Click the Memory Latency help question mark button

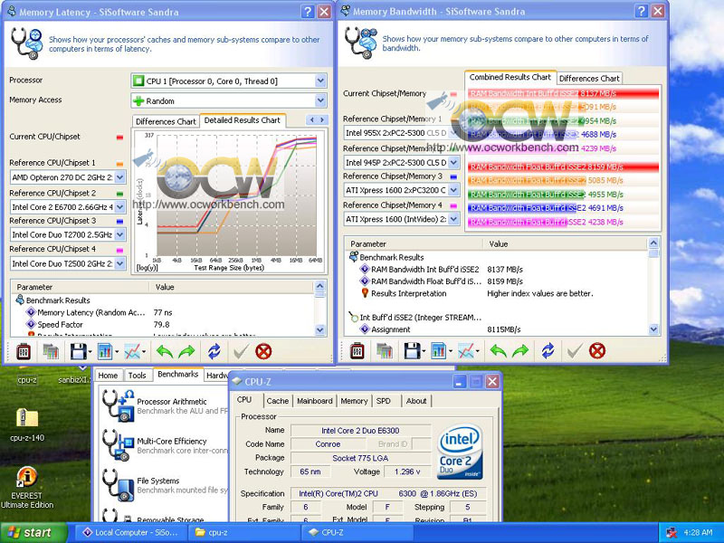click(x=307, y=12)
